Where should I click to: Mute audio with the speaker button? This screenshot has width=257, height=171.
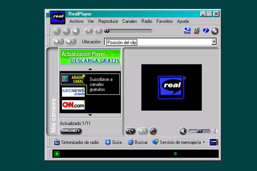[x=183, y=131]
